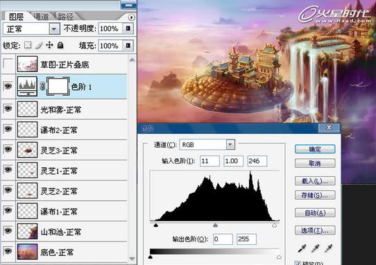Viewport: 376px width, 265px height.
Task: Hide the 灵芝1-正常 layer
Action: click(x=8, y=170)
